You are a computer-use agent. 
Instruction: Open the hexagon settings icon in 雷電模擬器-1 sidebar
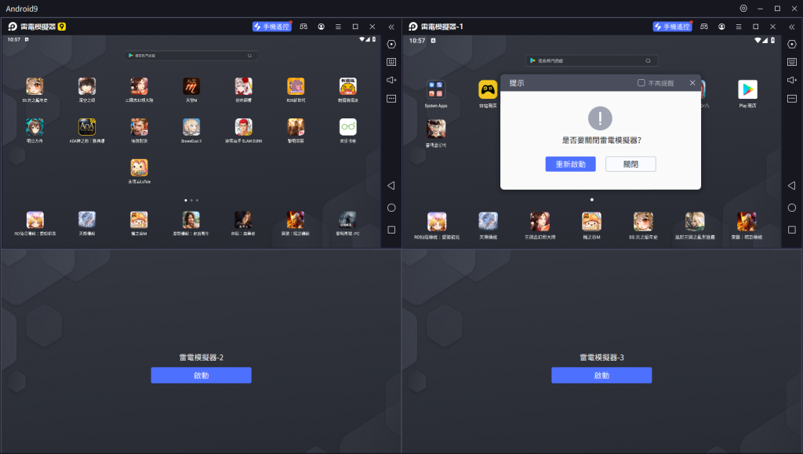coord(791,44)
